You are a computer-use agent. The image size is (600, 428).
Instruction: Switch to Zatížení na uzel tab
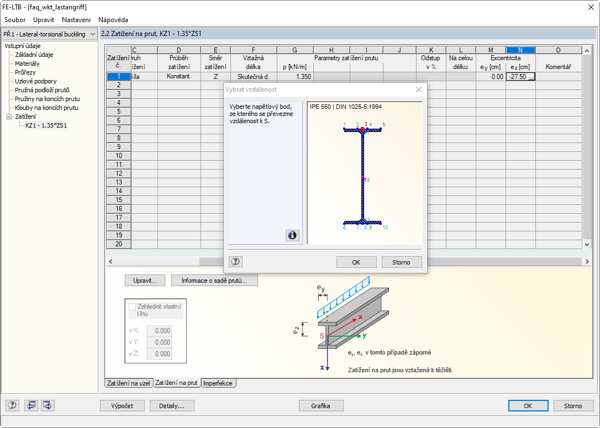[129, 383]
